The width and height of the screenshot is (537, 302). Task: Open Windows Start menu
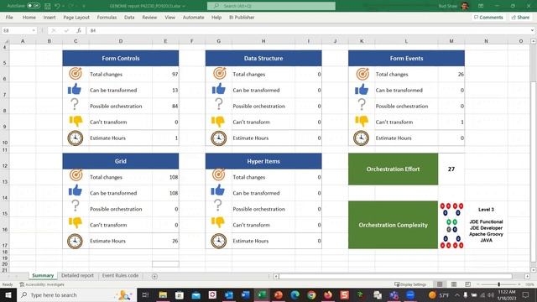8,294
